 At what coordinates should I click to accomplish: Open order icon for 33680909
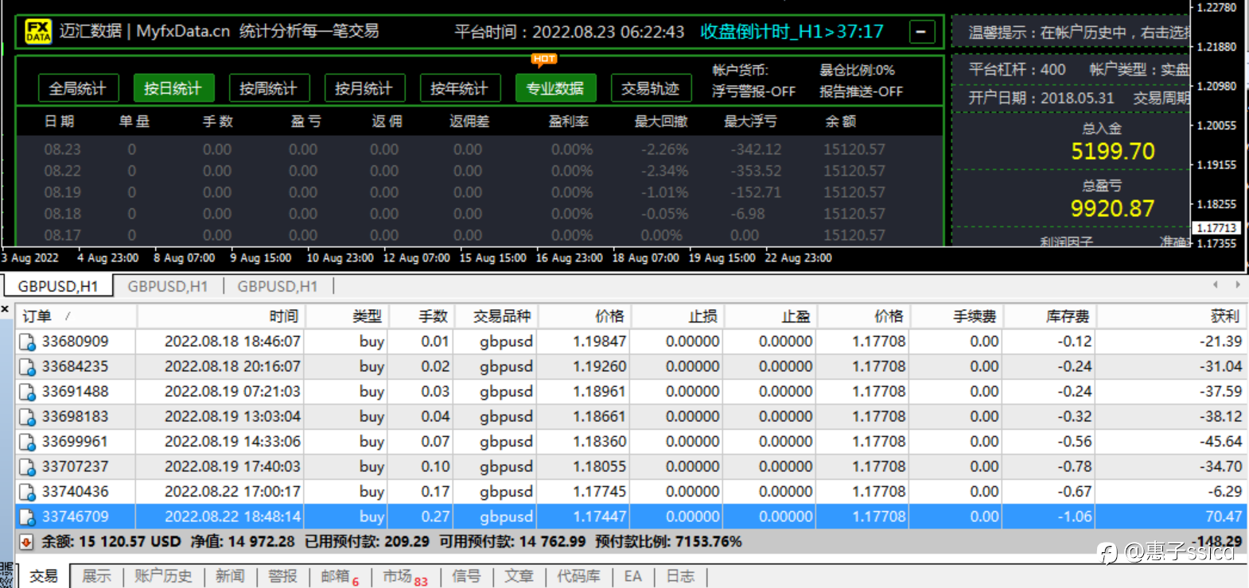tap(28, 342)
